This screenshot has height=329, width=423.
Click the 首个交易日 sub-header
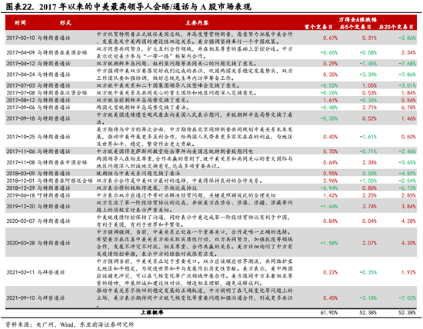coord(318,27)
